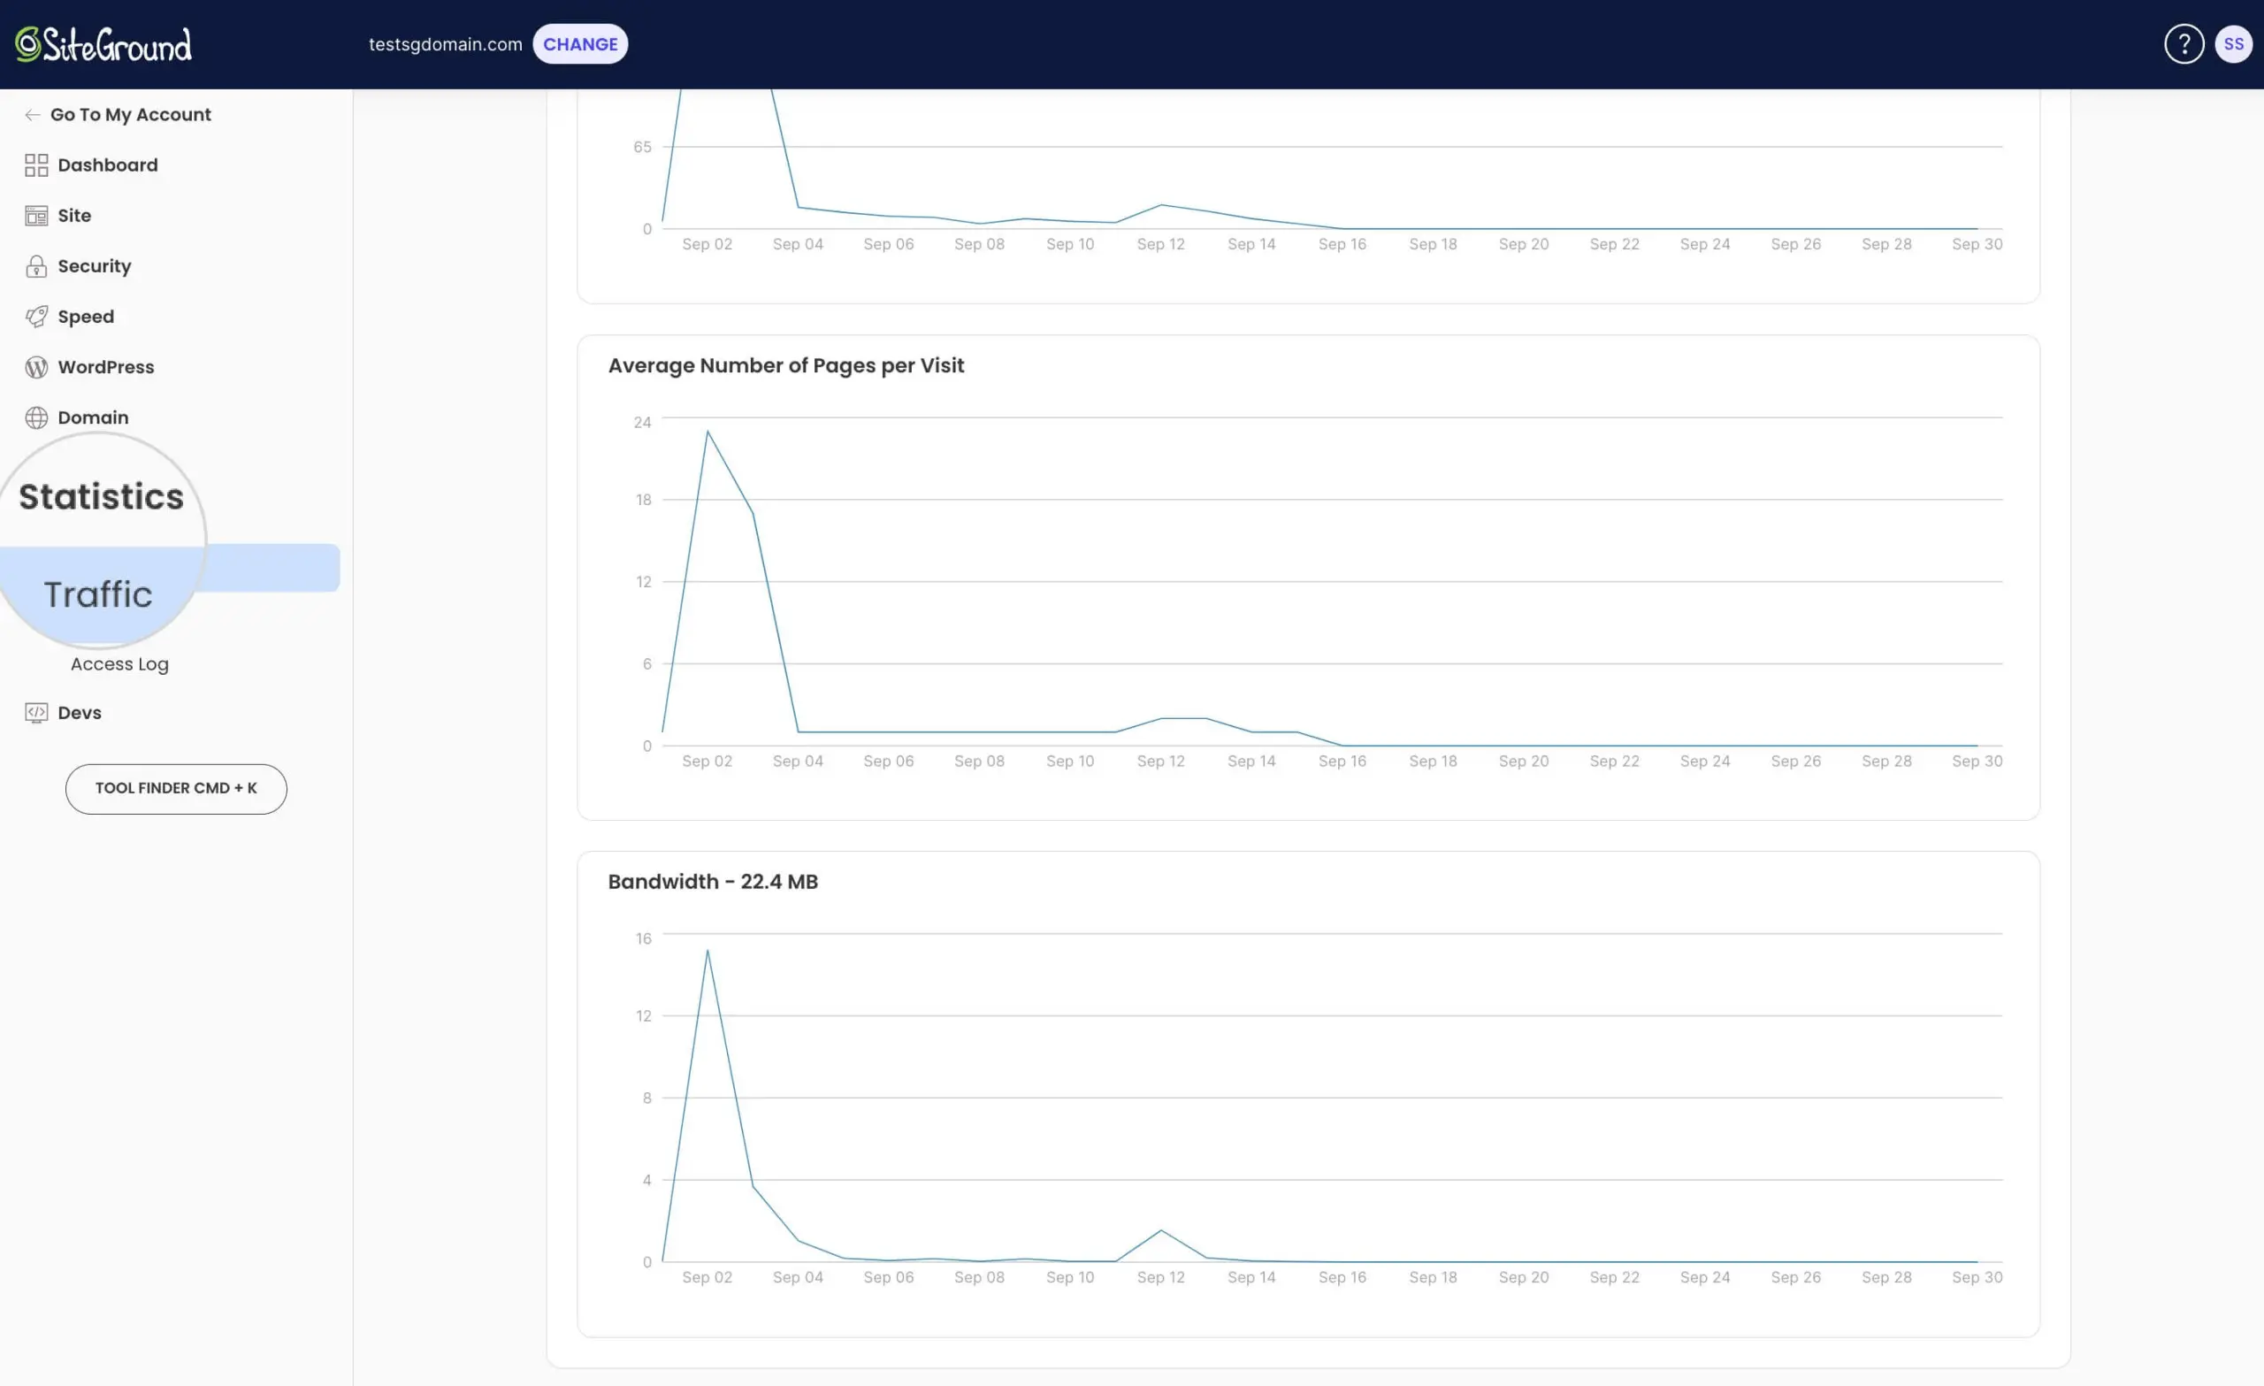The width and height of the screenshot is (2264, 1386).
Task: Click the Security padlock icon
Action: tap(36, 266)
